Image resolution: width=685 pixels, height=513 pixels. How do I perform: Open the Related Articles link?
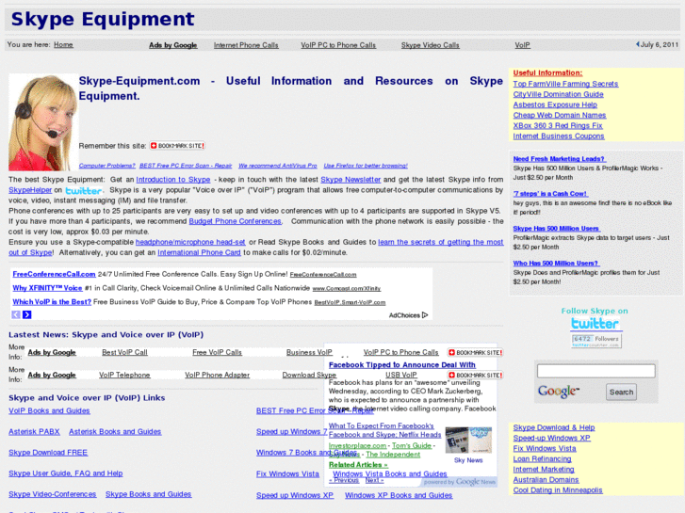click(358, 465)
